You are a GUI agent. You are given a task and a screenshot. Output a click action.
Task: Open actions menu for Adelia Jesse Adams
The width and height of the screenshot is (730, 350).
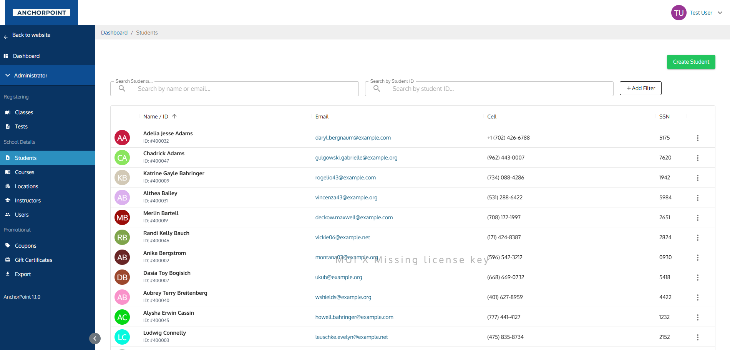pos(697,138)
